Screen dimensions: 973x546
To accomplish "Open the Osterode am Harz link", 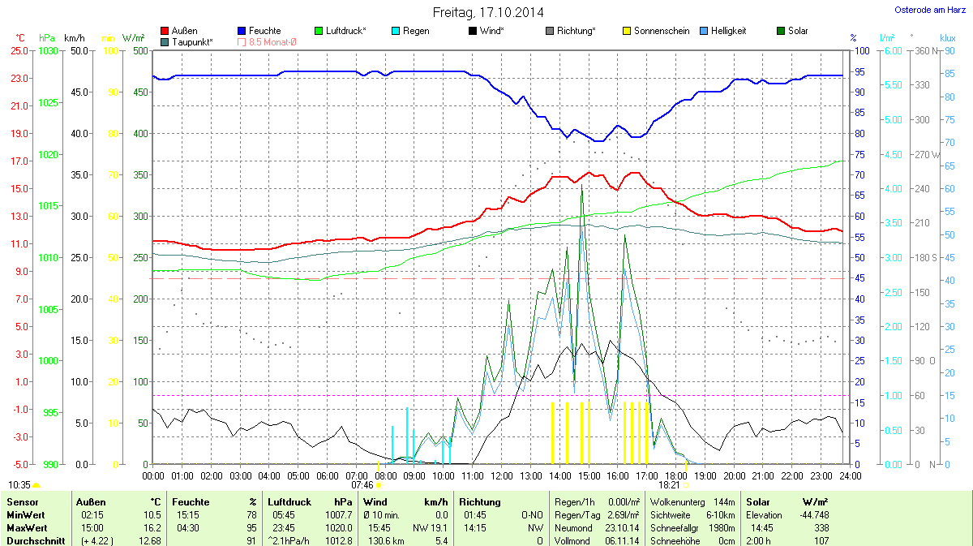I will pyautogui.click(x=924, y=10).
